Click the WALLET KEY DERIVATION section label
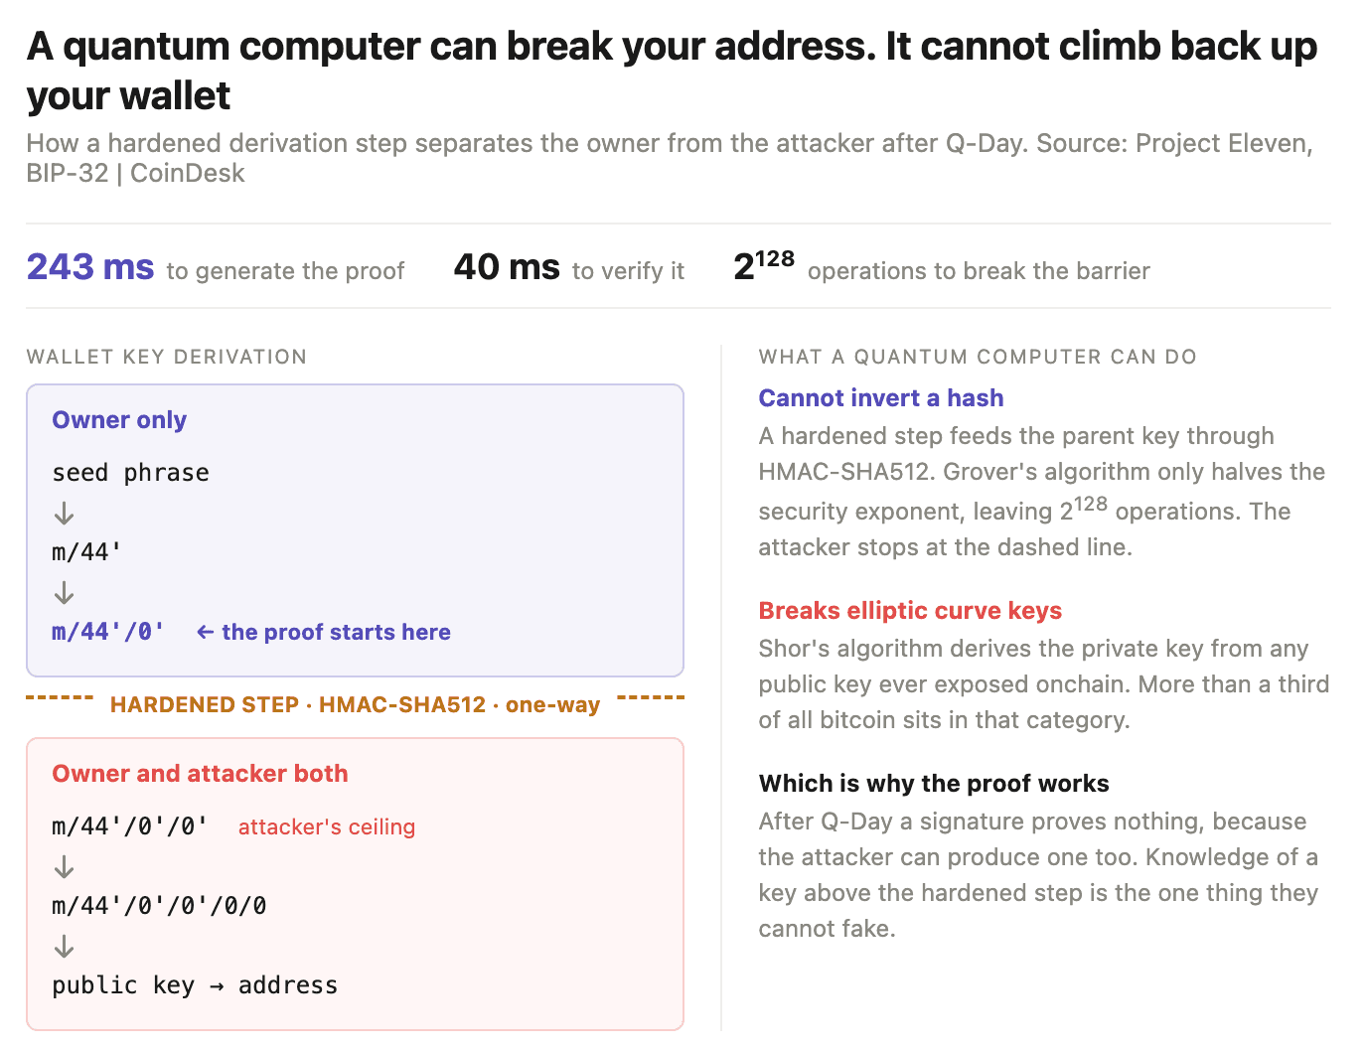The image size is (1367, 1049). point(167,357)
